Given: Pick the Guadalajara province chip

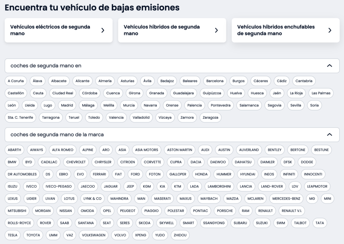Looking at the screenshot, I should tap(183, 93).
